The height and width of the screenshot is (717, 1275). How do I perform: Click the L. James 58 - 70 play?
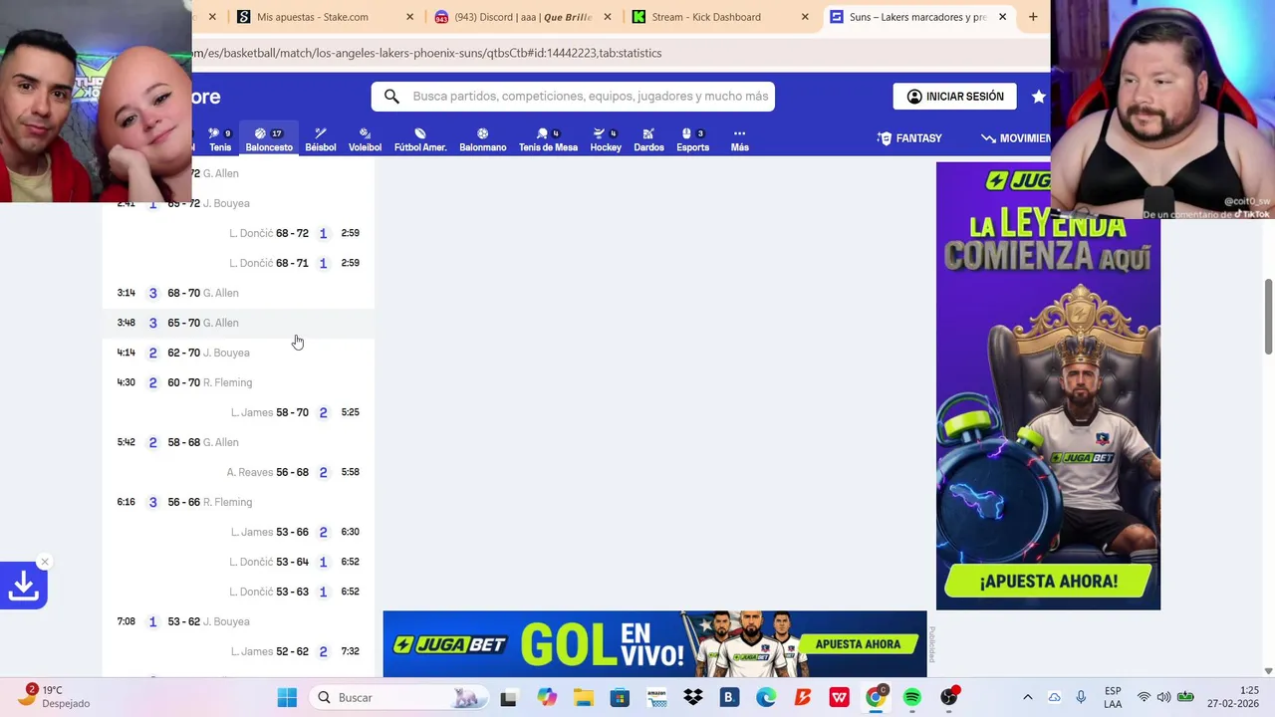pyautogui.click(x=238, y=412)
